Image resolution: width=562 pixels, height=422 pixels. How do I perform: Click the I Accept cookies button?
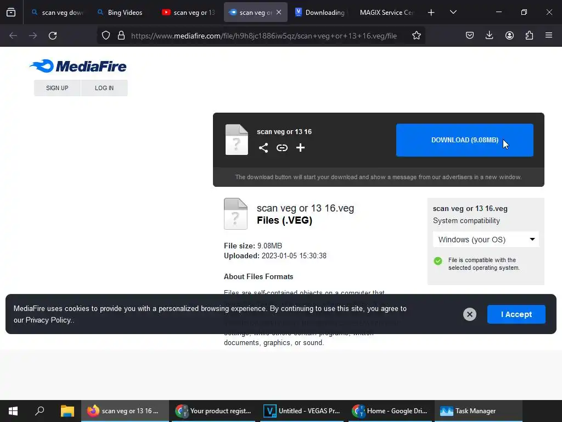point(516,314)
